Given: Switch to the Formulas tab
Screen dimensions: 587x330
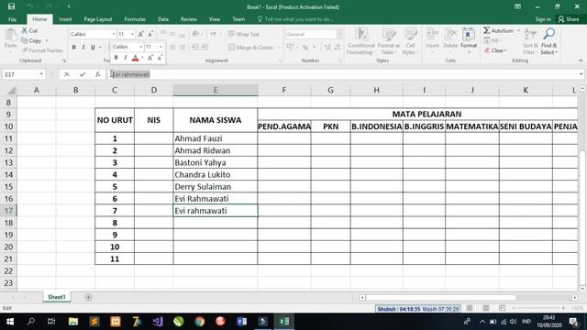Looking at the screenshot, I should coord(135,19).
